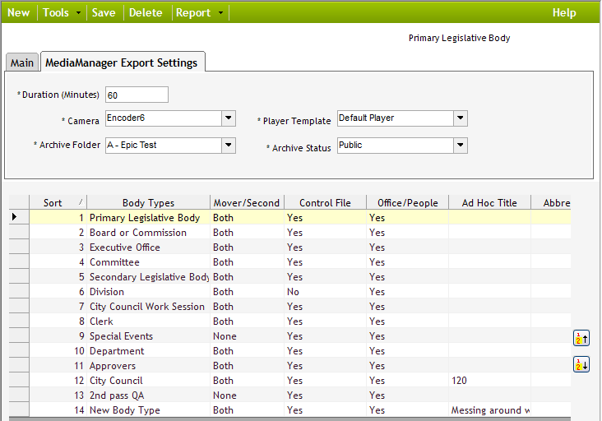Click None Mover/Second cell for Special Events
The image size is (602, 421).
(247, 336)
